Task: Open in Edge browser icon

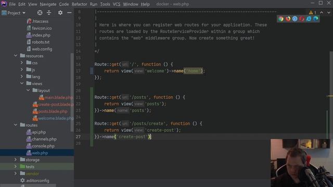Action: [316, 19]
